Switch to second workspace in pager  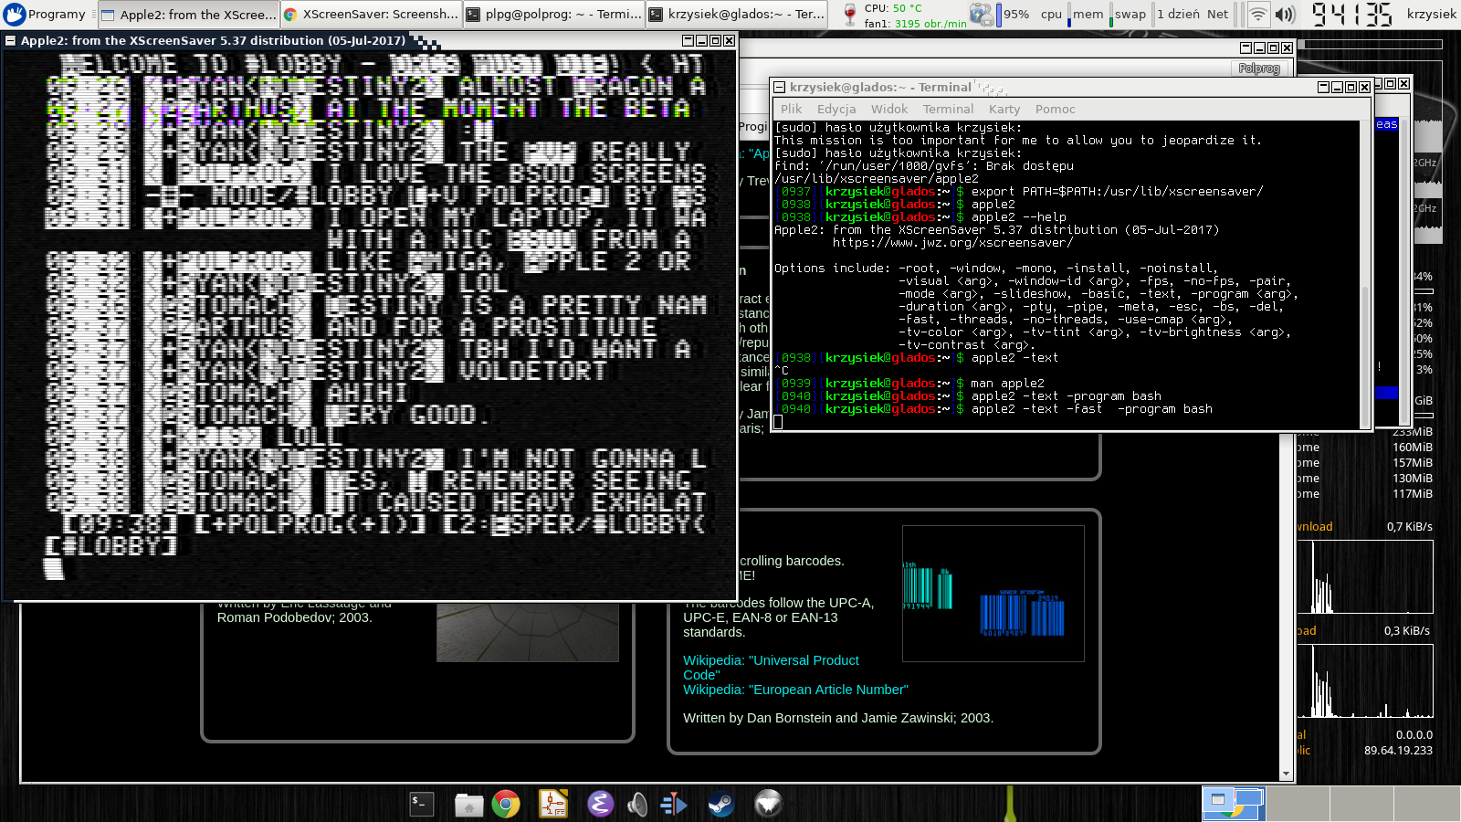[x=1298, y=804]
